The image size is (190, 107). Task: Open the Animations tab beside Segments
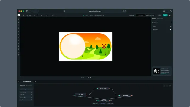(29, 85)
